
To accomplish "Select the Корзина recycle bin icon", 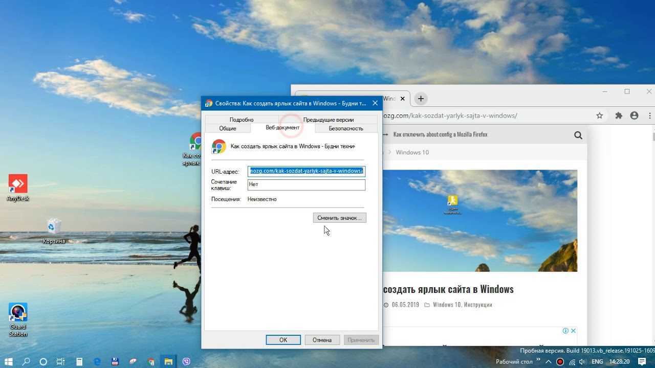I will (54, 227).
